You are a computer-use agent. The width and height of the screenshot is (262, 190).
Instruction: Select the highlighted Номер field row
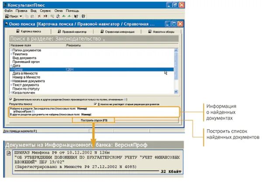[92, 69]
